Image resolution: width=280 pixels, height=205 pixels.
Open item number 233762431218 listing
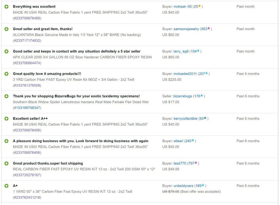[27, 197]
